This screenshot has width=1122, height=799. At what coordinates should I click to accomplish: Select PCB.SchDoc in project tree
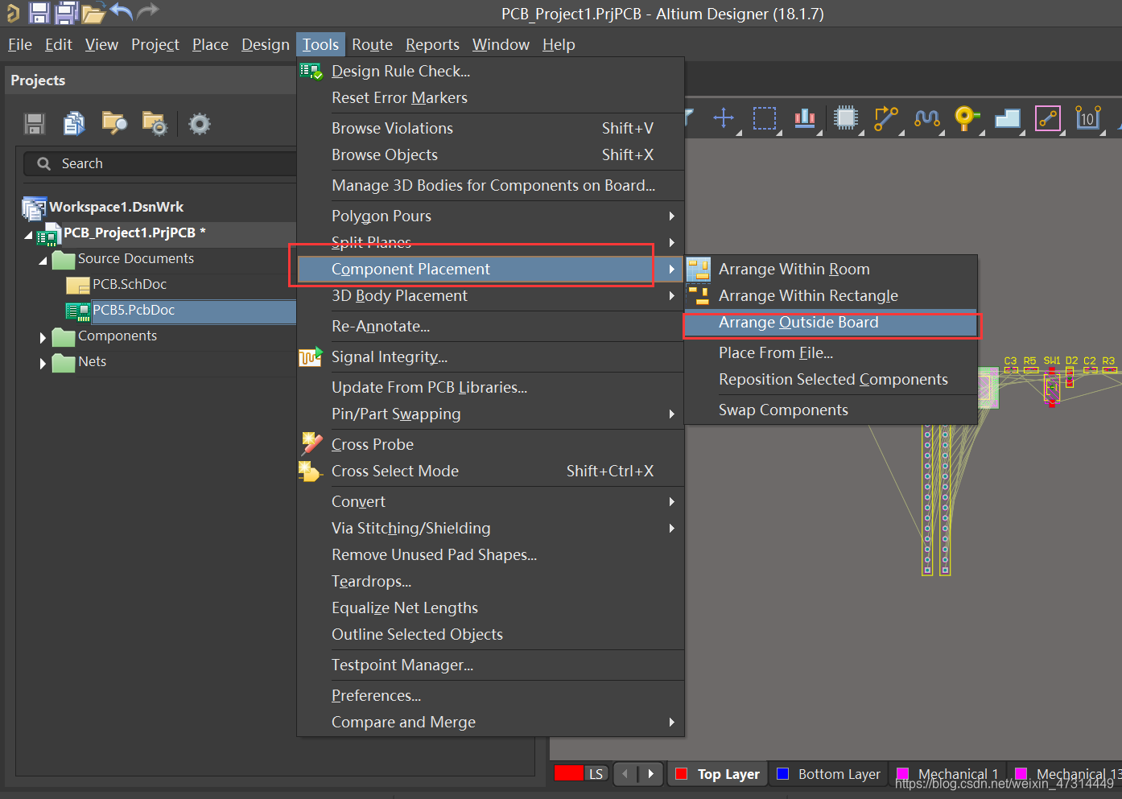tap(130, 284)
